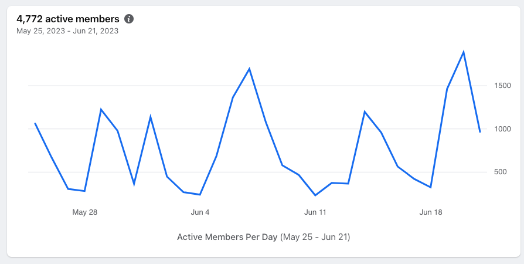524x264 pixels.
Task: Click the peak just right of May 28
Action: click(x=101, y=110)
